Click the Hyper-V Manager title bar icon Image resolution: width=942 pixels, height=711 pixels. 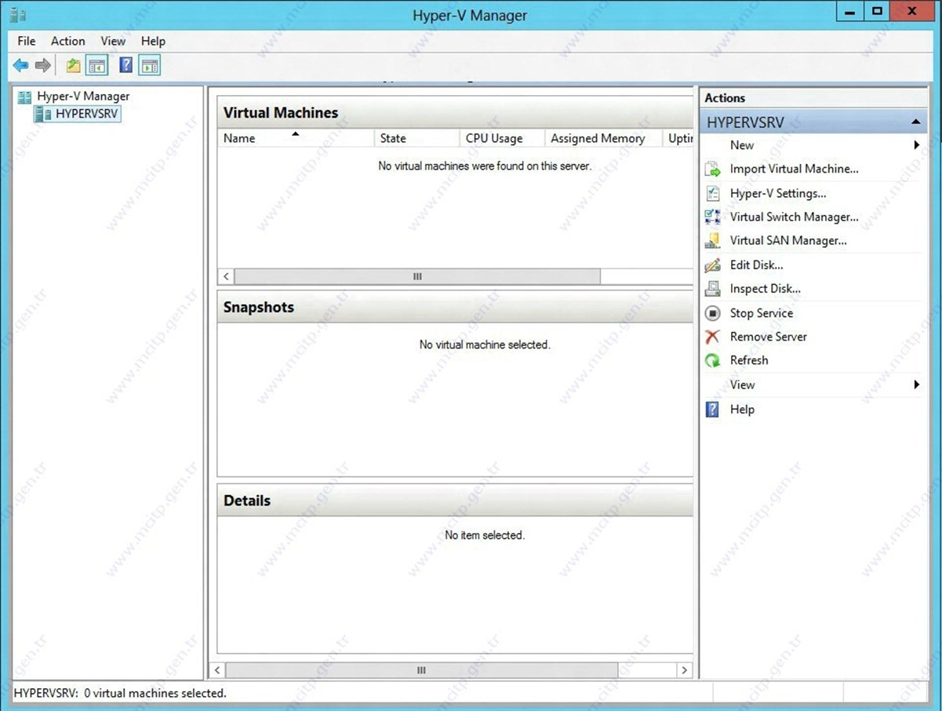pyautogui.click(x=17, y=15)
